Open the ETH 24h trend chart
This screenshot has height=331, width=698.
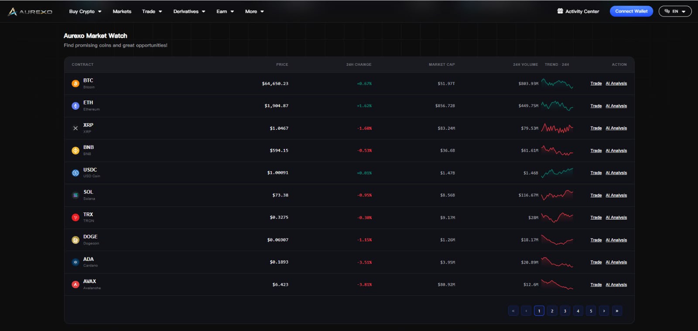557,106
